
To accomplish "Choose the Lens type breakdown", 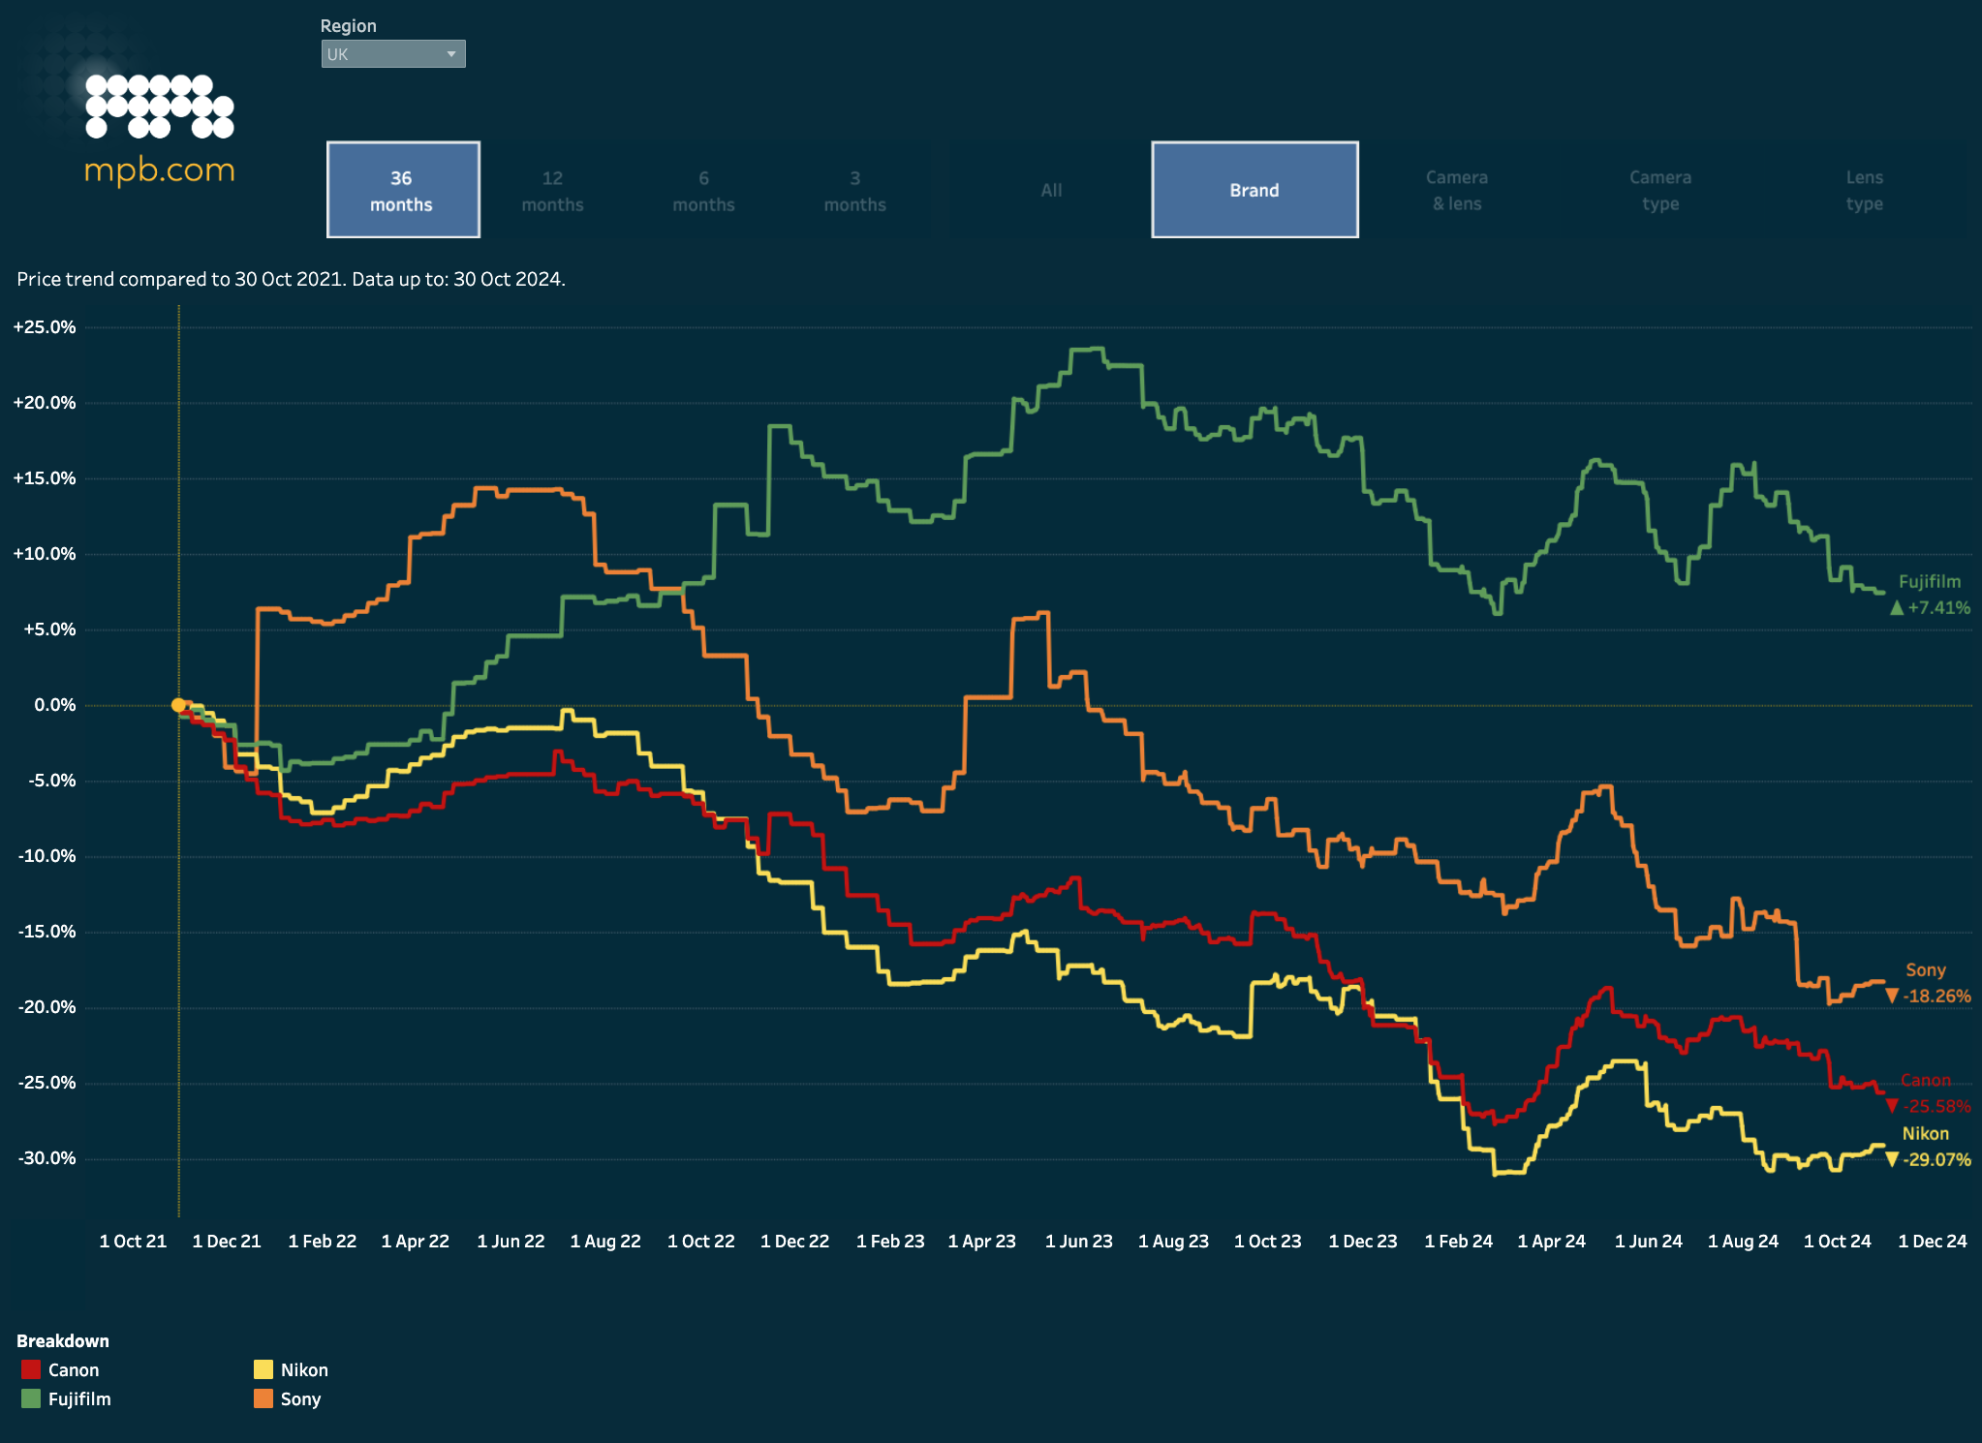I will 1864,191.
